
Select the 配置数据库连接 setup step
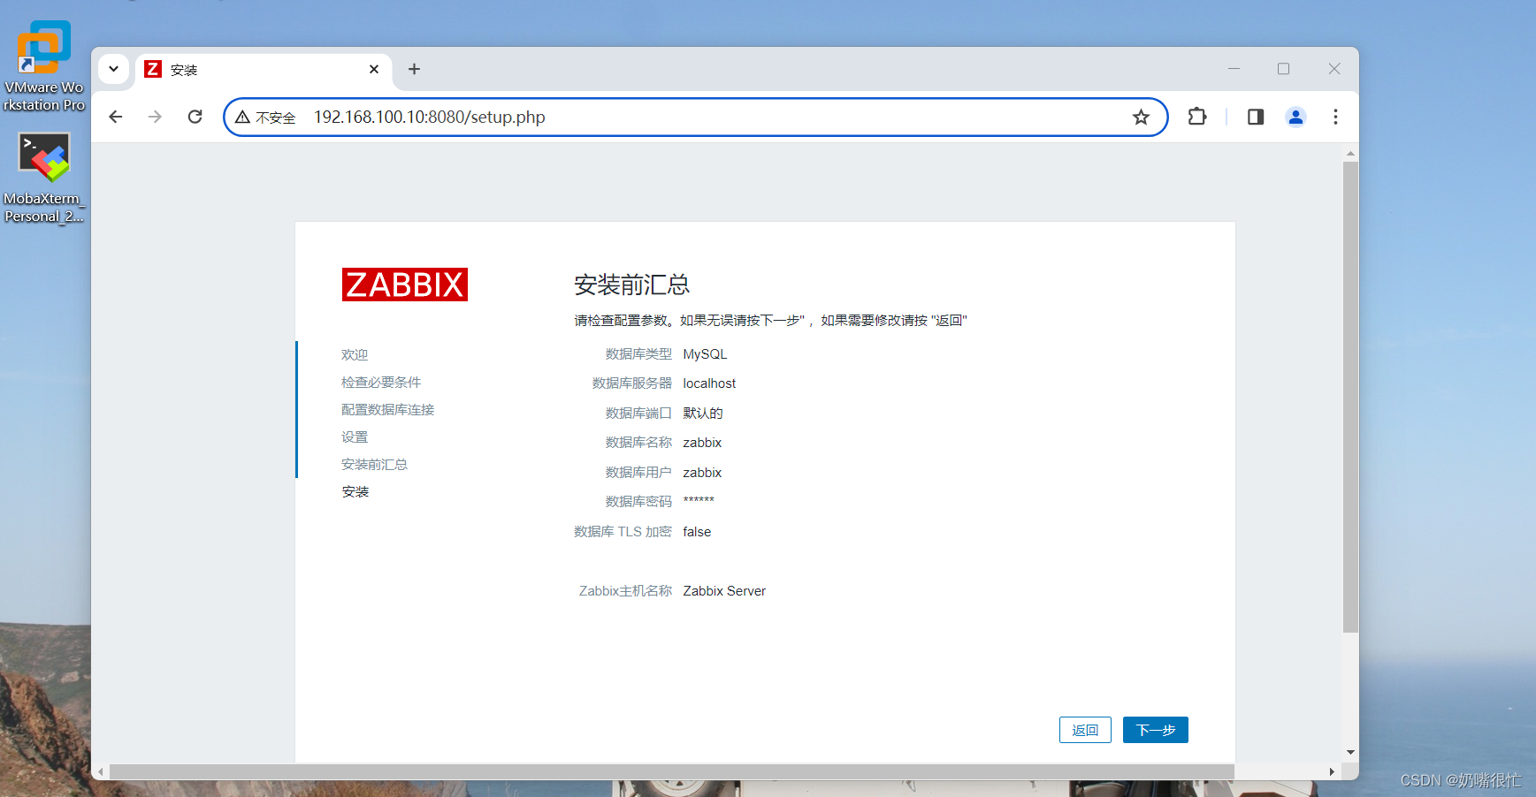(387, 409)
